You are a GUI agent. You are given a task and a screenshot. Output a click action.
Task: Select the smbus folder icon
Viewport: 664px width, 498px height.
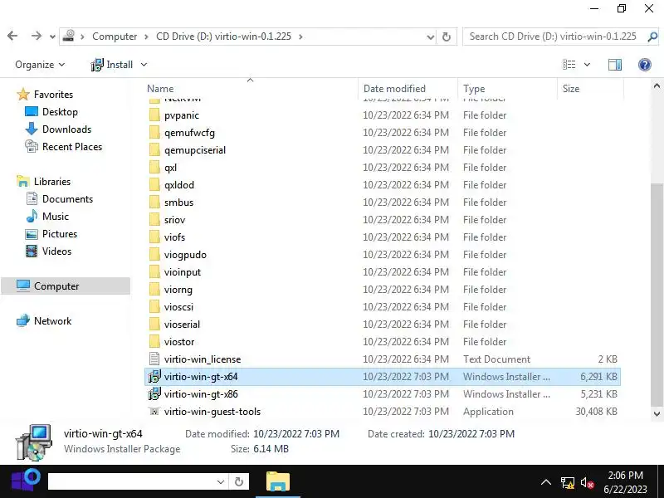tap(154, 202)
